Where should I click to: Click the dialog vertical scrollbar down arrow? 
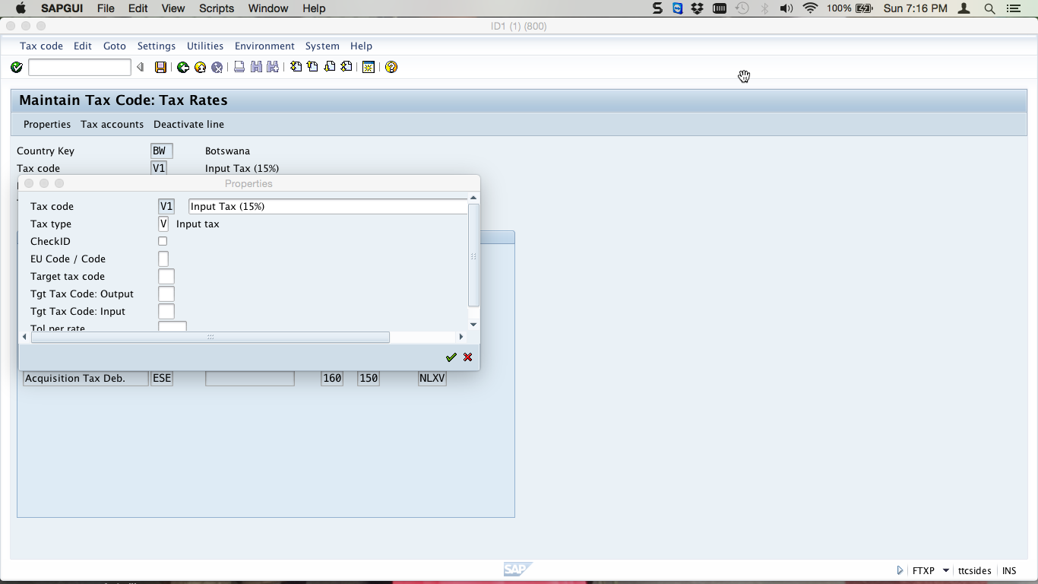click(473, 325)
